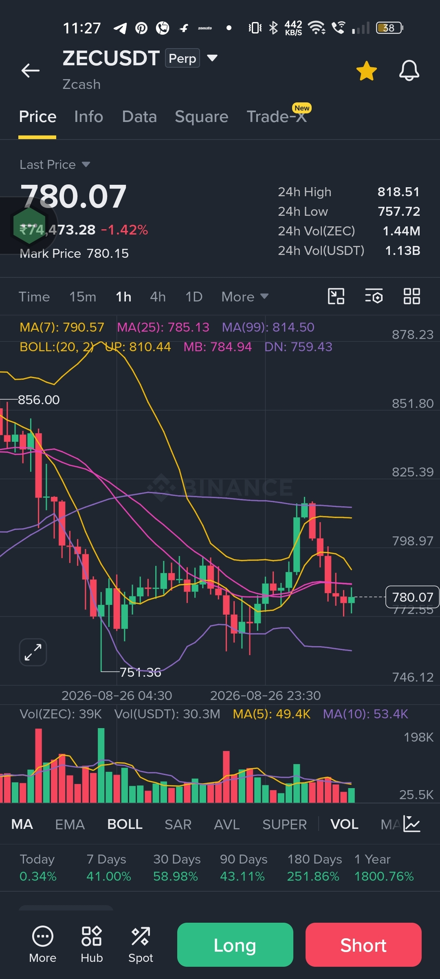Expand chart to fullscreen
Screen dimensions: 440x979
pos(33,652)
